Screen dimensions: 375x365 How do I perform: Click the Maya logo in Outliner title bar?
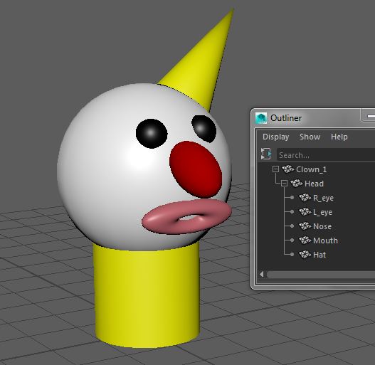coord(261,118)
